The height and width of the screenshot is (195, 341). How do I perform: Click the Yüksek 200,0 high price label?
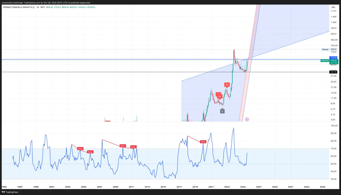[x=329, y=49]
